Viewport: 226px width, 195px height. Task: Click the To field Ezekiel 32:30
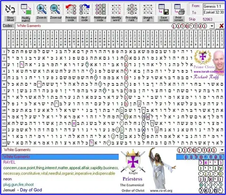click(214, 12)
